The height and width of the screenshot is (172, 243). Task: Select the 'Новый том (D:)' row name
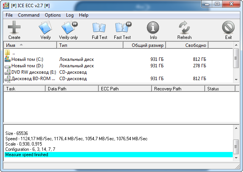27,66
